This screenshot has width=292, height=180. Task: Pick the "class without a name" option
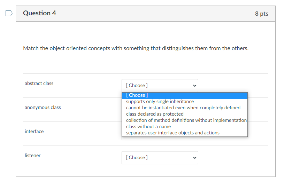point(148,126)
